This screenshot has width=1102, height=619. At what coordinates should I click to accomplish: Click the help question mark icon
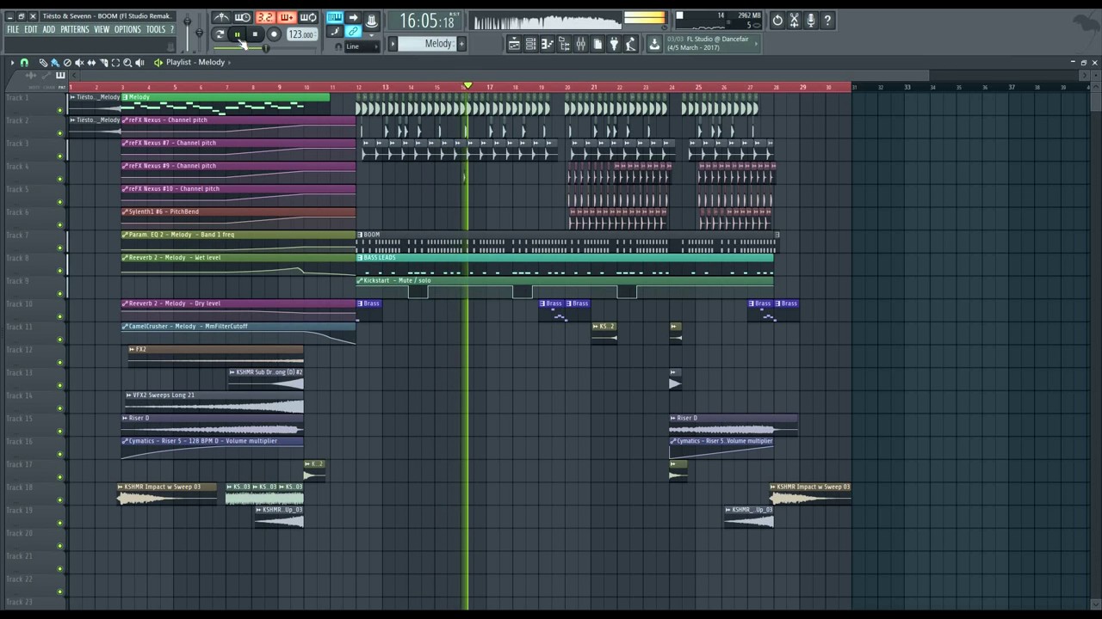coord(827,20)
